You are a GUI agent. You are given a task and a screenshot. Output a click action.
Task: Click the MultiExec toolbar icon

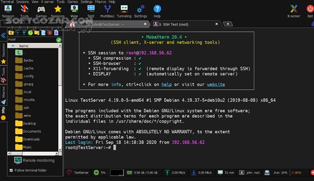[108, 10]
